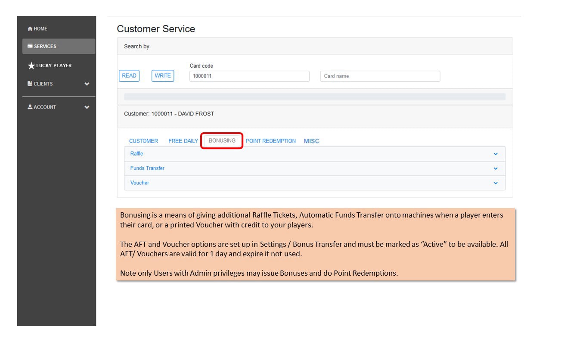
Task: Switch to the FREE DAILY tab
Action: click(183, 141)
